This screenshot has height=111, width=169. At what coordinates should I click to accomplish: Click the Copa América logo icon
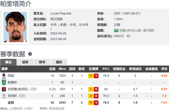(4, 96)
